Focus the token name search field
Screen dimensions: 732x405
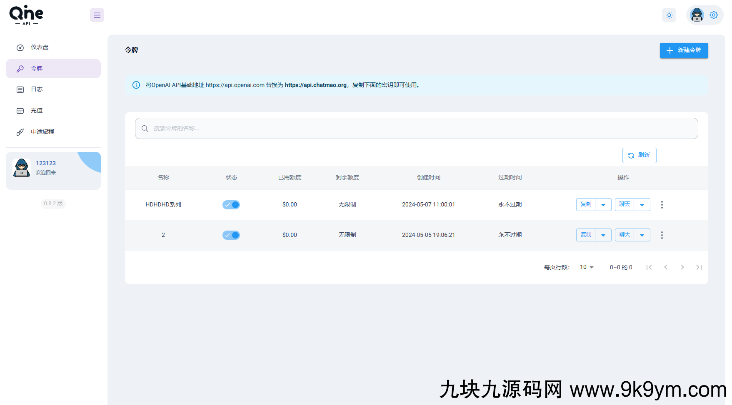coord(417,129)
